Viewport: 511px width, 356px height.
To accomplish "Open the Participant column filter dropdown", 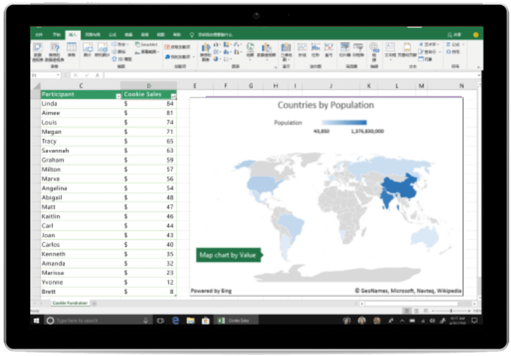I will click(x=117, y=96).
